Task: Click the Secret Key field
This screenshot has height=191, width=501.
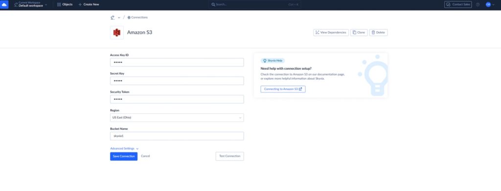Action: tap(177, 81)
